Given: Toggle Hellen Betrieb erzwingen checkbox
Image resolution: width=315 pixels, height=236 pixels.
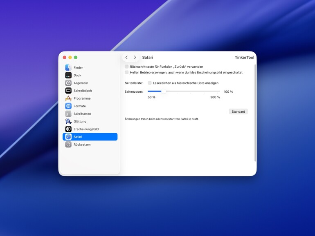Looking at the screenshot, I should [x=126, y=72].
